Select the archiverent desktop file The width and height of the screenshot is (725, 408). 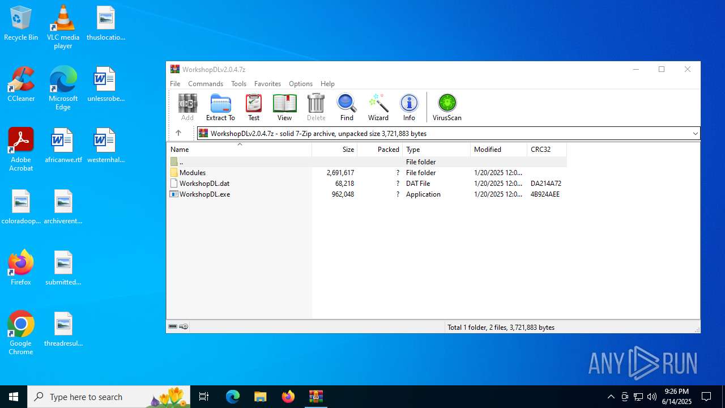coord(63,207)
